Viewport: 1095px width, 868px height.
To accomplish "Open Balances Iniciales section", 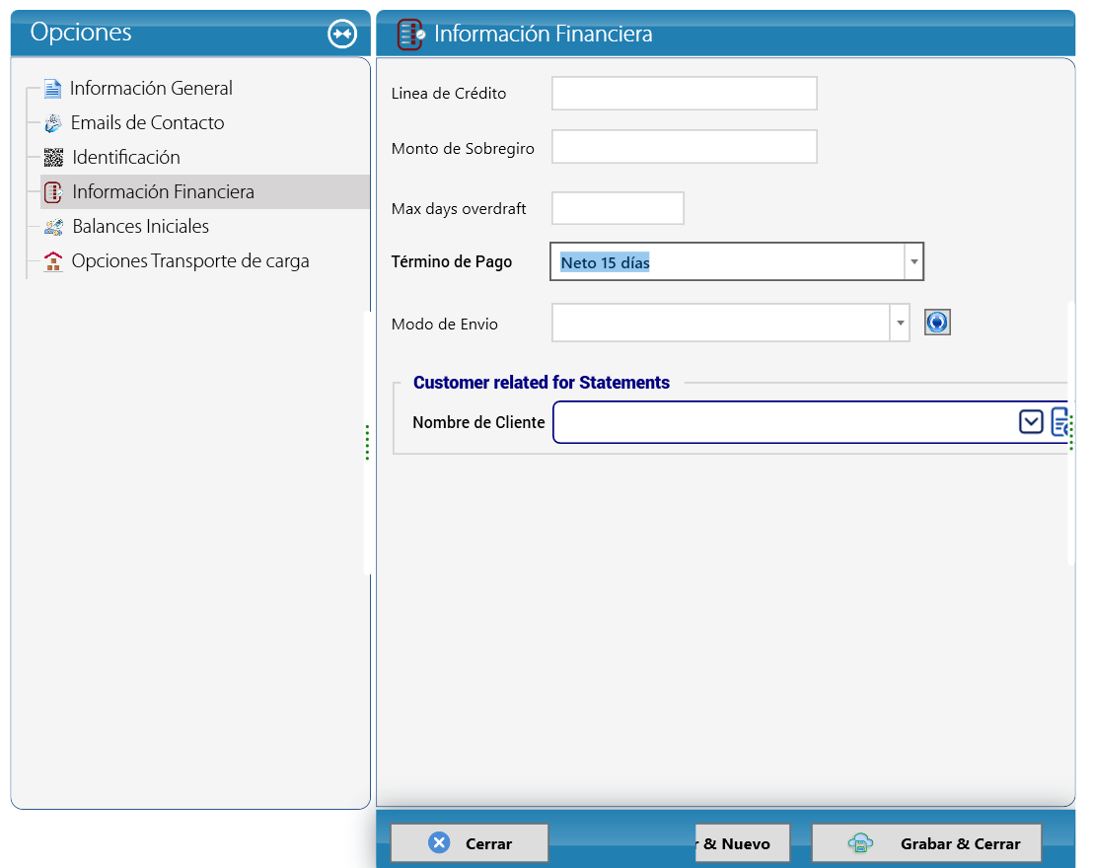I will (140, 227).
